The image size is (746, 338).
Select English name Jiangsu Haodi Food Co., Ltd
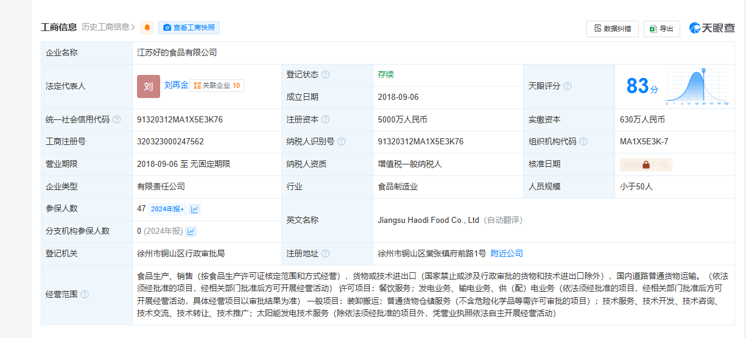pos(429,220)
